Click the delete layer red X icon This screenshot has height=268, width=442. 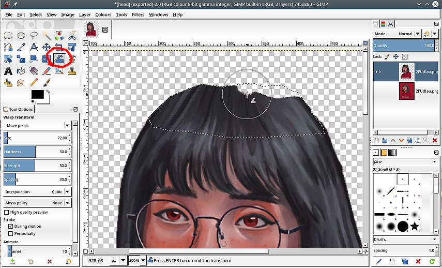pyautogui.click(x=434, y=140)
